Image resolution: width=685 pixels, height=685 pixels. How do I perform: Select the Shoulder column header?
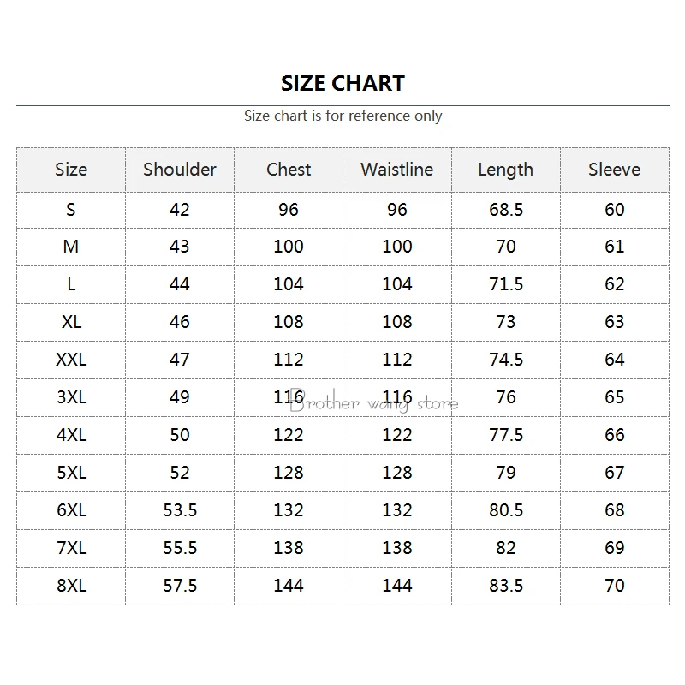click(x=180, y=170)
